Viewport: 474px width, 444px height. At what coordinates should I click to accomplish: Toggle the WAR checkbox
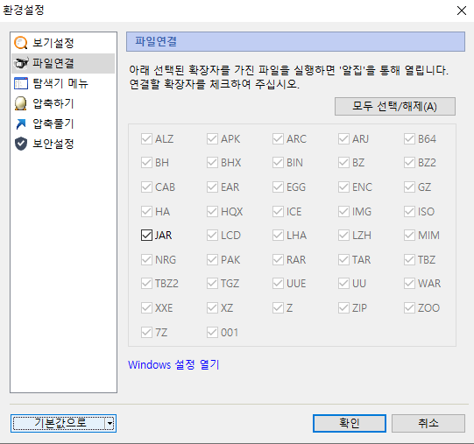(x=409, y=284)
